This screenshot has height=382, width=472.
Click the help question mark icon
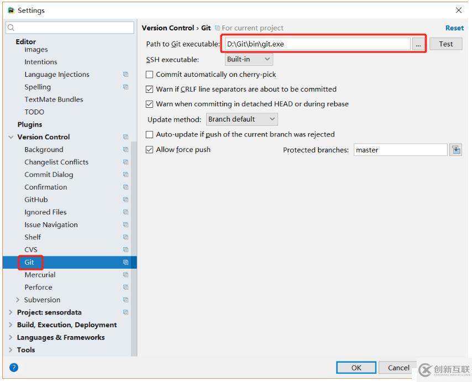14,367
